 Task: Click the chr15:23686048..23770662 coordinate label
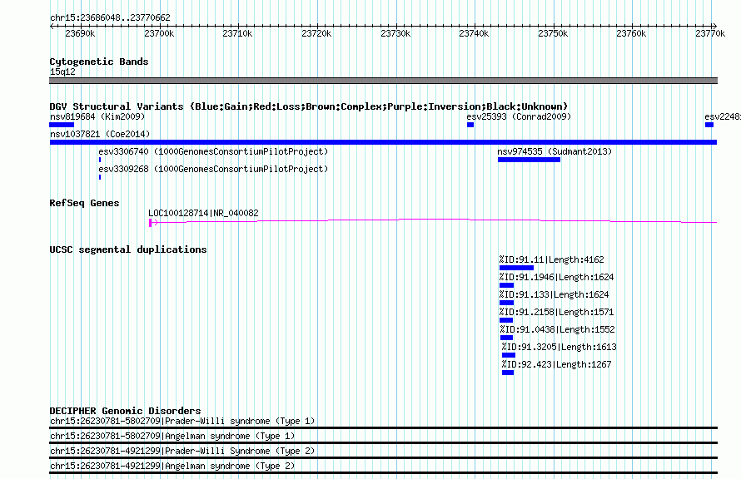pos(110,17)
